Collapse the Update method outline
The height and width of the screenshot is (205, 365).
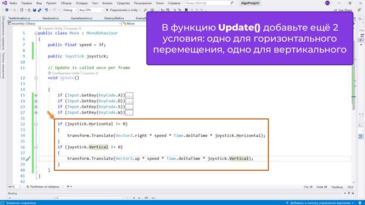(x=36, y=78)
